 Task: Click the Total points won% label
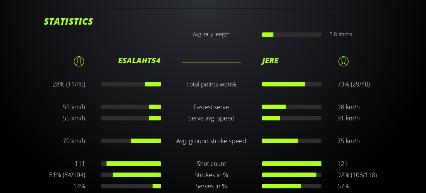pos(211,84)
